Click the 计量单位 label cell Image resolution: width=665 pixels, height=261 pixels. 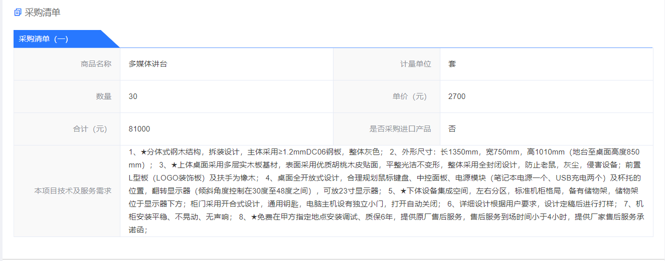click(x=415, y=64)
